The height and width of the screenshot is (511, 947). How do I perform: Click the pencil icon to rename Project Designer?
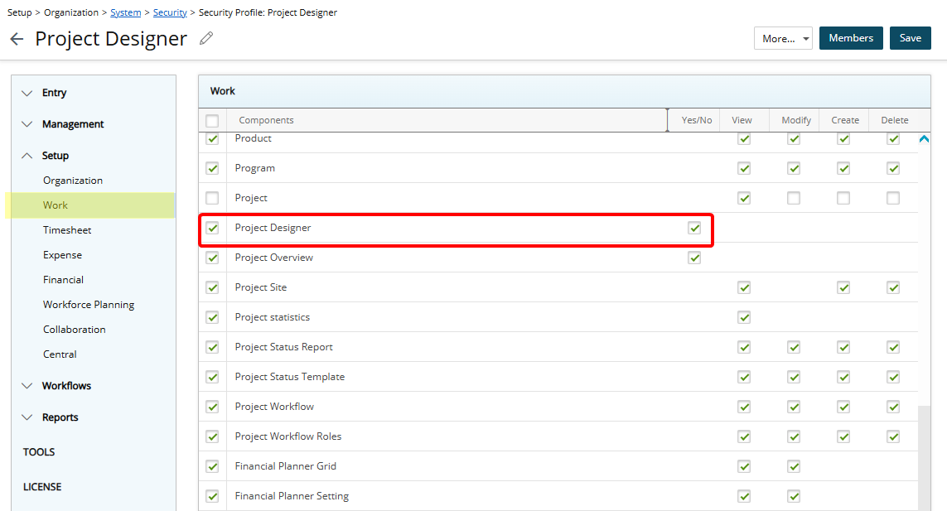pyautogui.click(x=205, y=38)
